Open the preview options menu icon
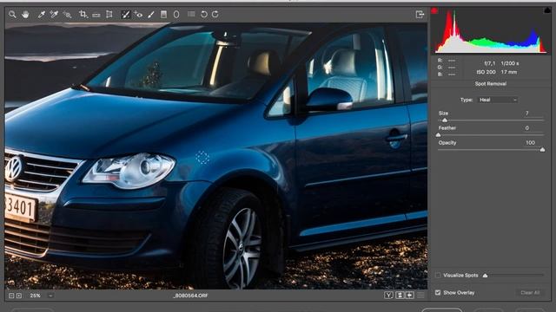Screen dimensions: 556x312 tap(420, 295)
